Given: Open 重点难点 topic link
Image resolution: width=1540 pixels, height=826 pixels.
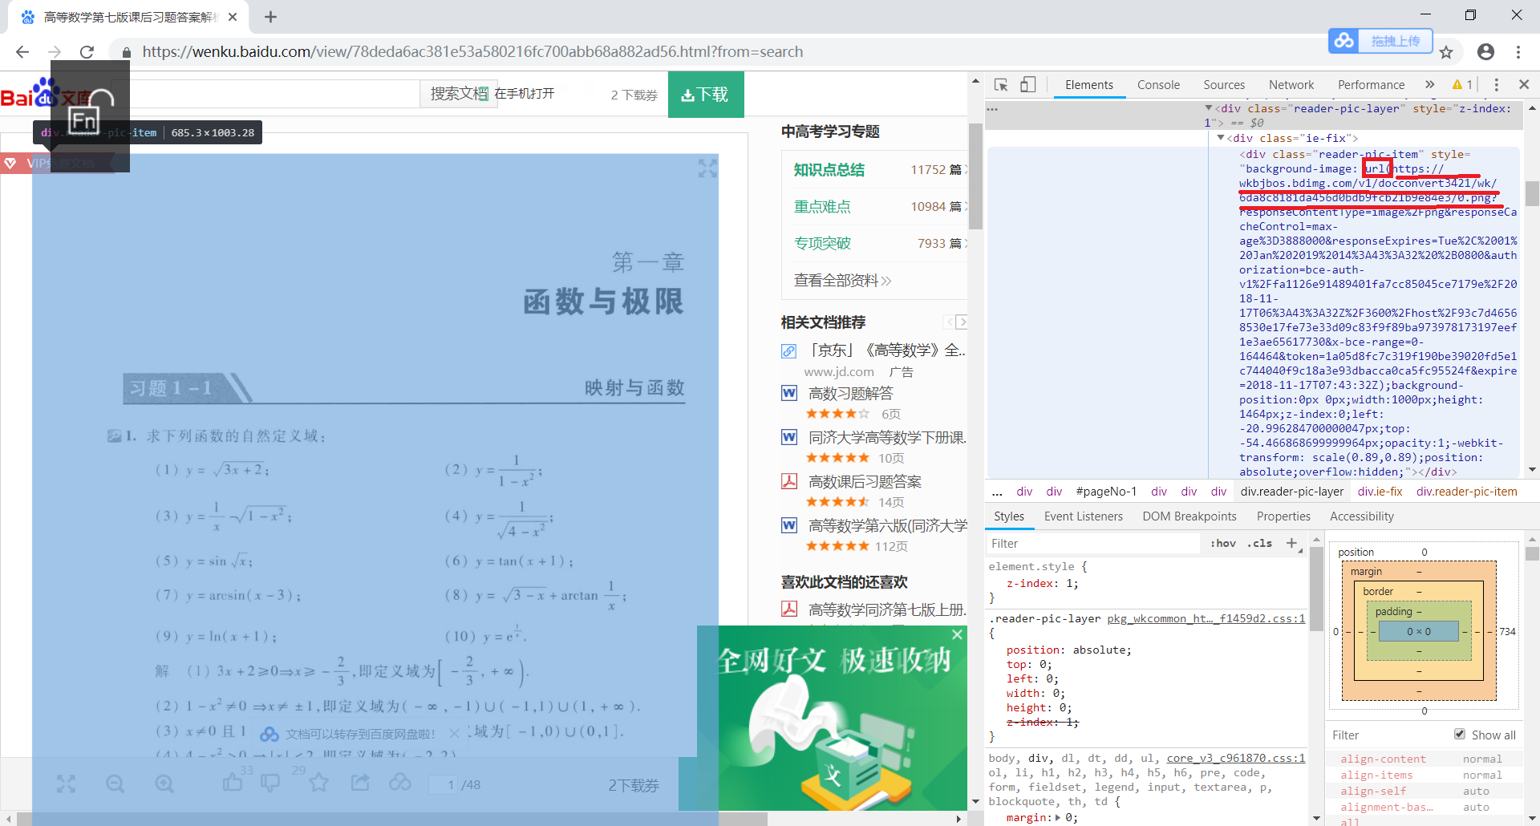Looking at the screenshot, I should click(x=822, y=207).
